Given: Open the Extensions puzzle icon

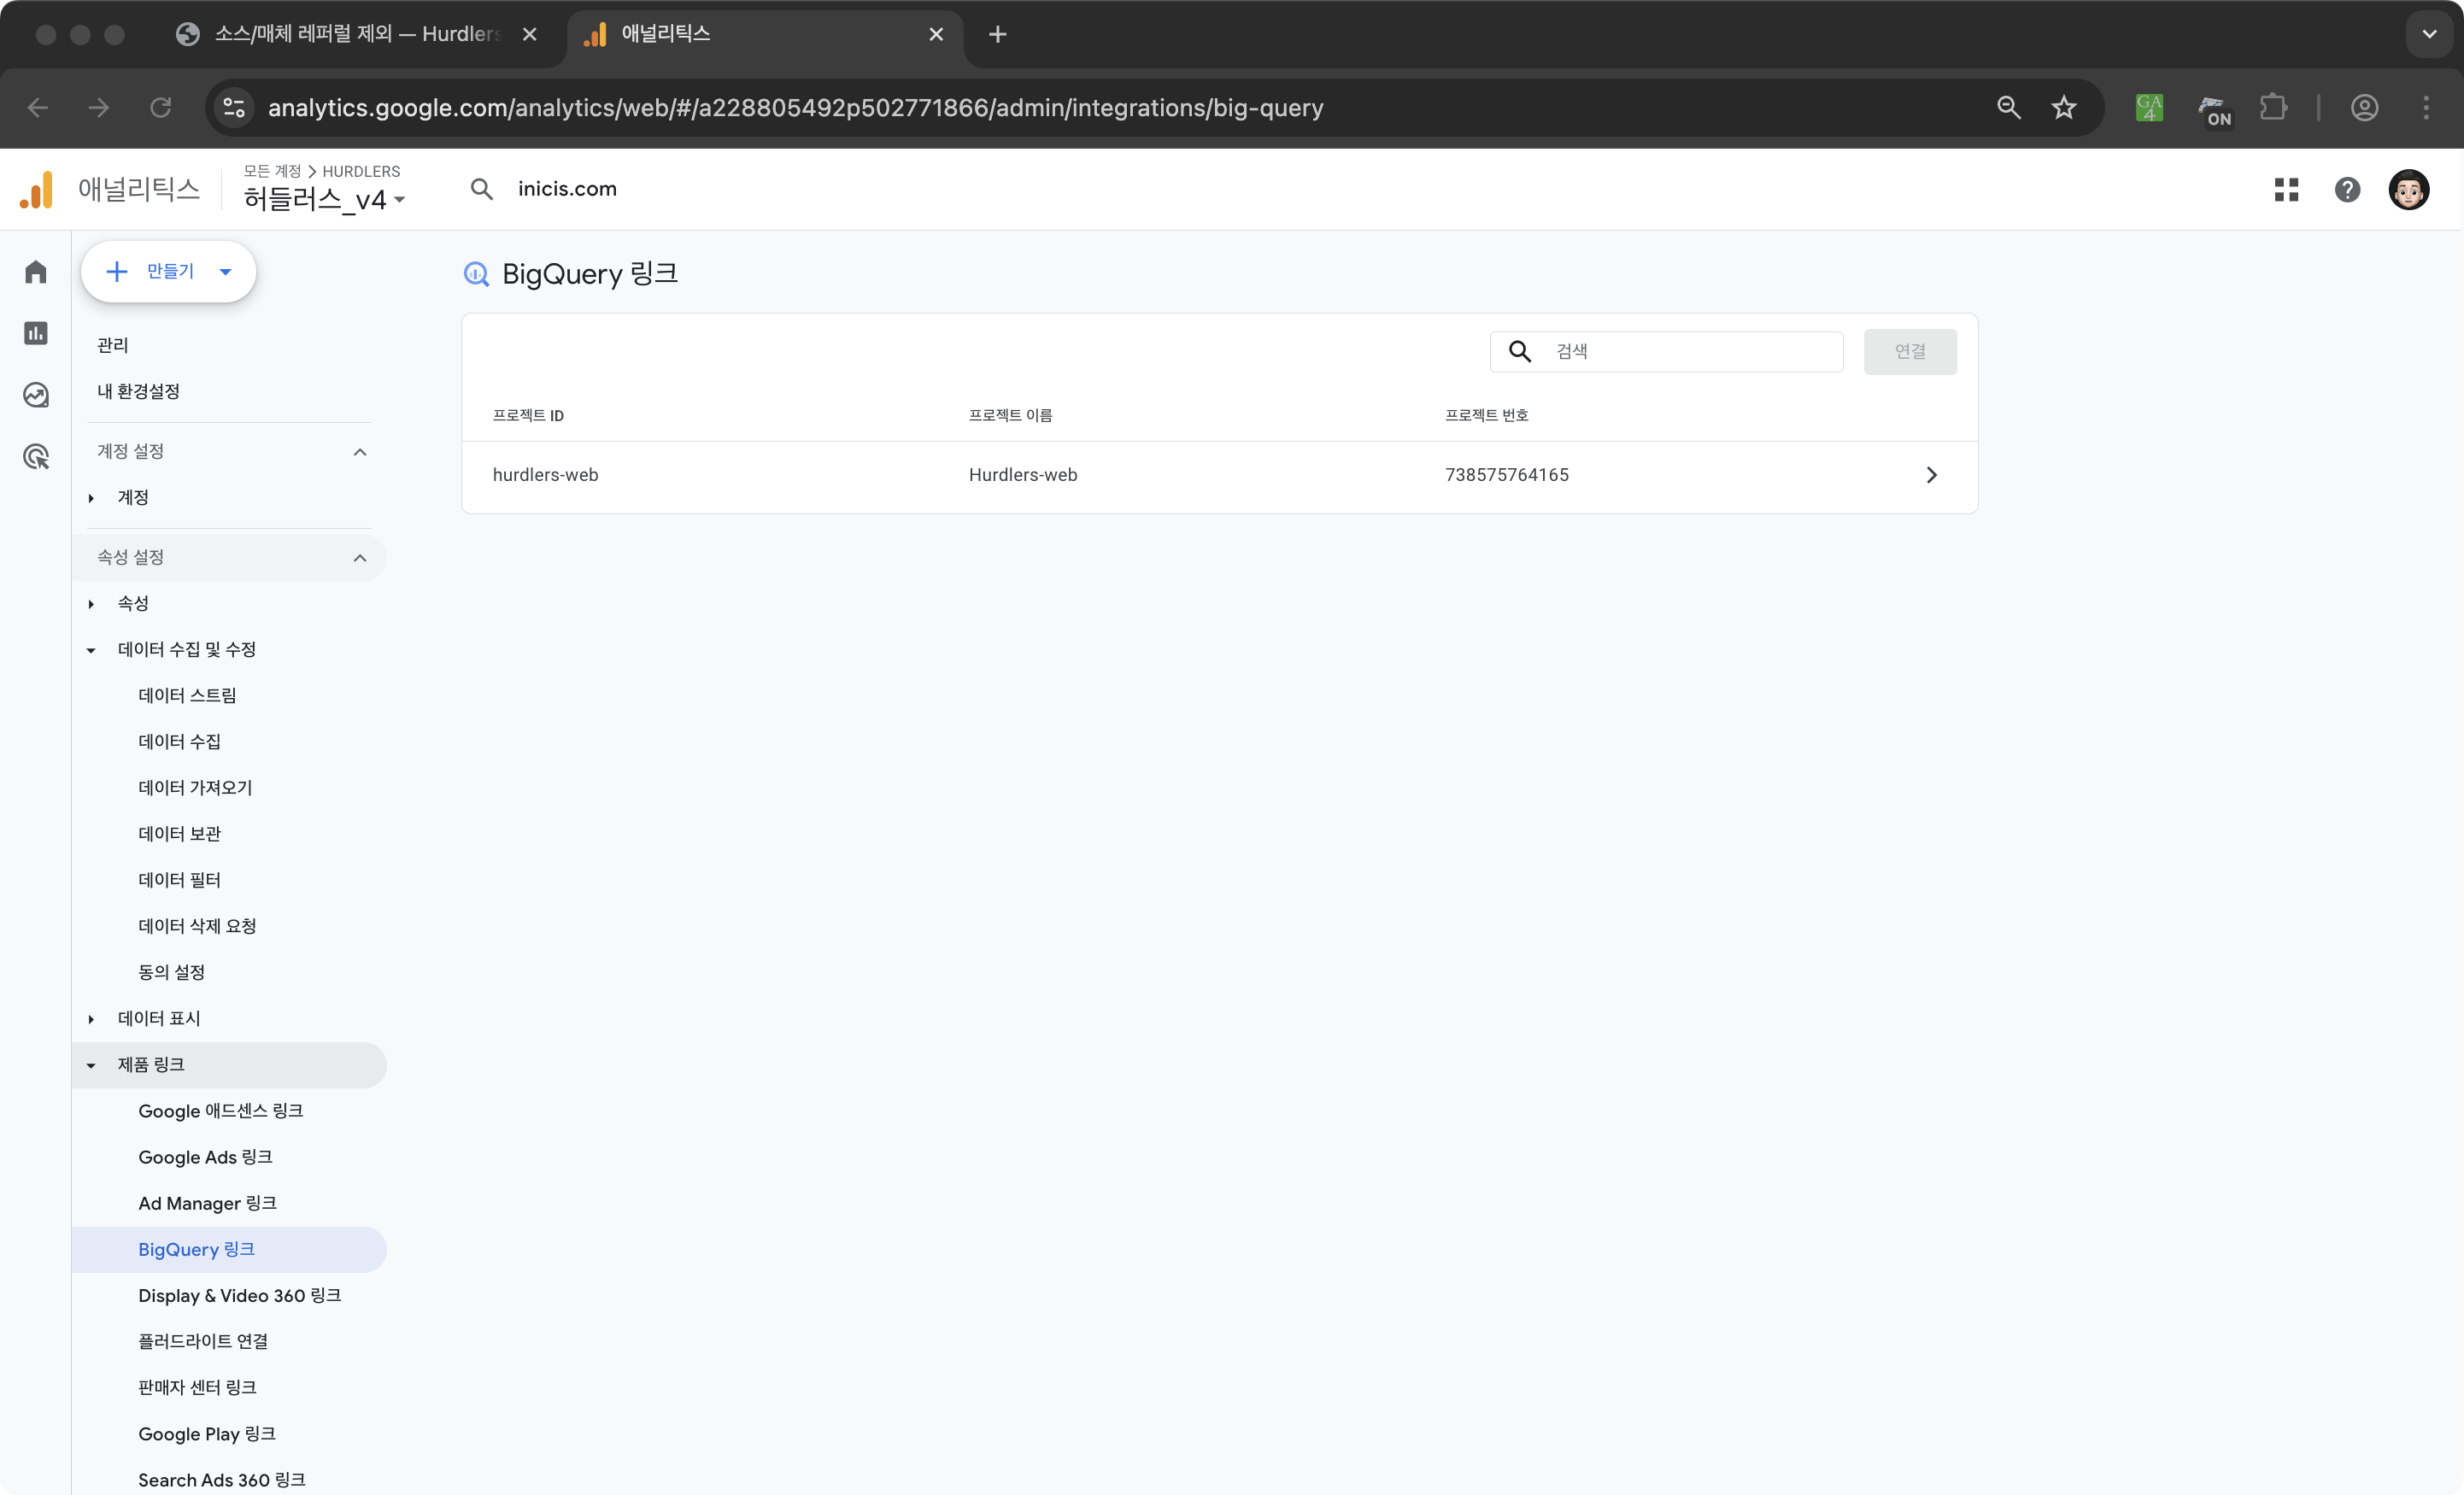Looking at the screenshot, I should (2273, 107).
